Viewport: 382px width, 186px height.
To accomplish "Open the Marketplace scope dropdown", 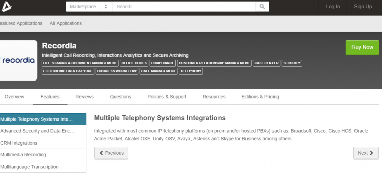I will click(89, 7).
